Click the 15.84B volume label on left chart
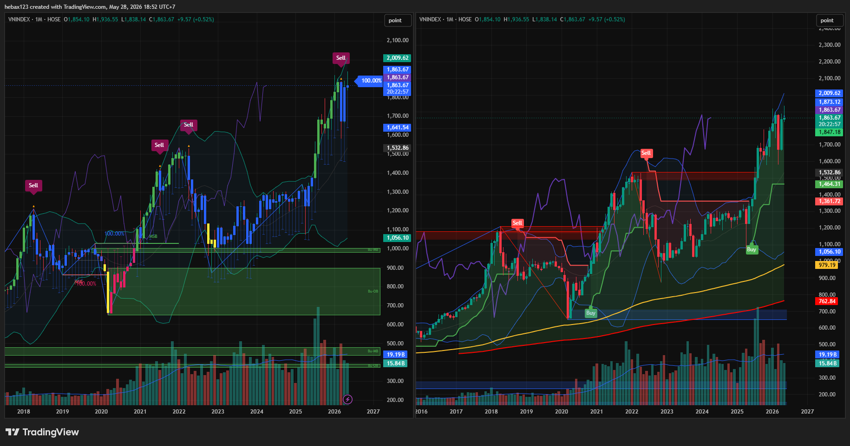This screenshot has height=446, width=850. (x=396, y=363)
